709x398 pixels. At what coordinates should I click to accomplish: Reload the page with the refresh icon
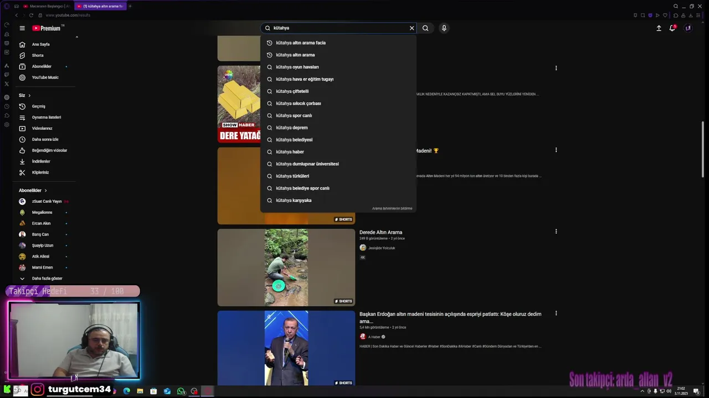tap(31, 15)
